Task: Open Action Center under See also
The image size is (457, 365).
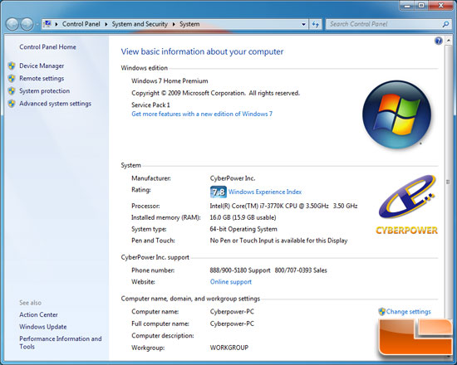Action: click(38, 314)
